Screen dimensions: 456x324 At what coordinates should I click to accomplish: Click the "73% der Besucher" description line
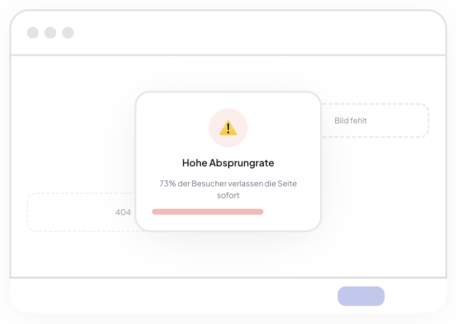point(228,183)
